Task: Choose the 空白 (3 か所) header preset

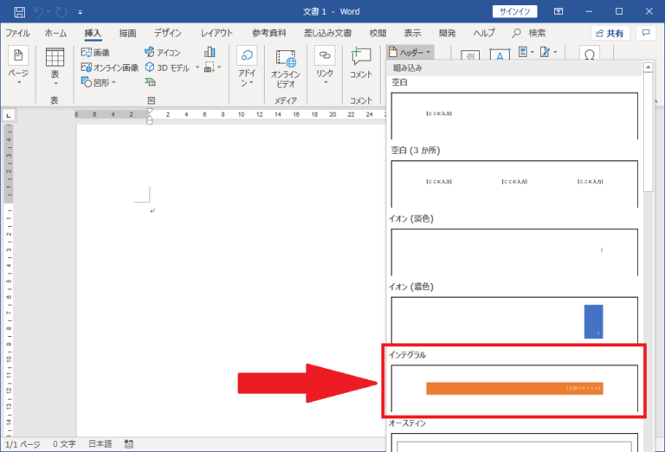Action: [514, 183]
